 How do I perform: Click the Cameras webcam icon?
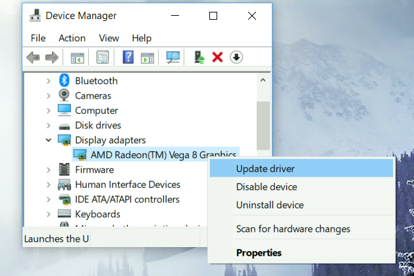click(x=64, y=95)
